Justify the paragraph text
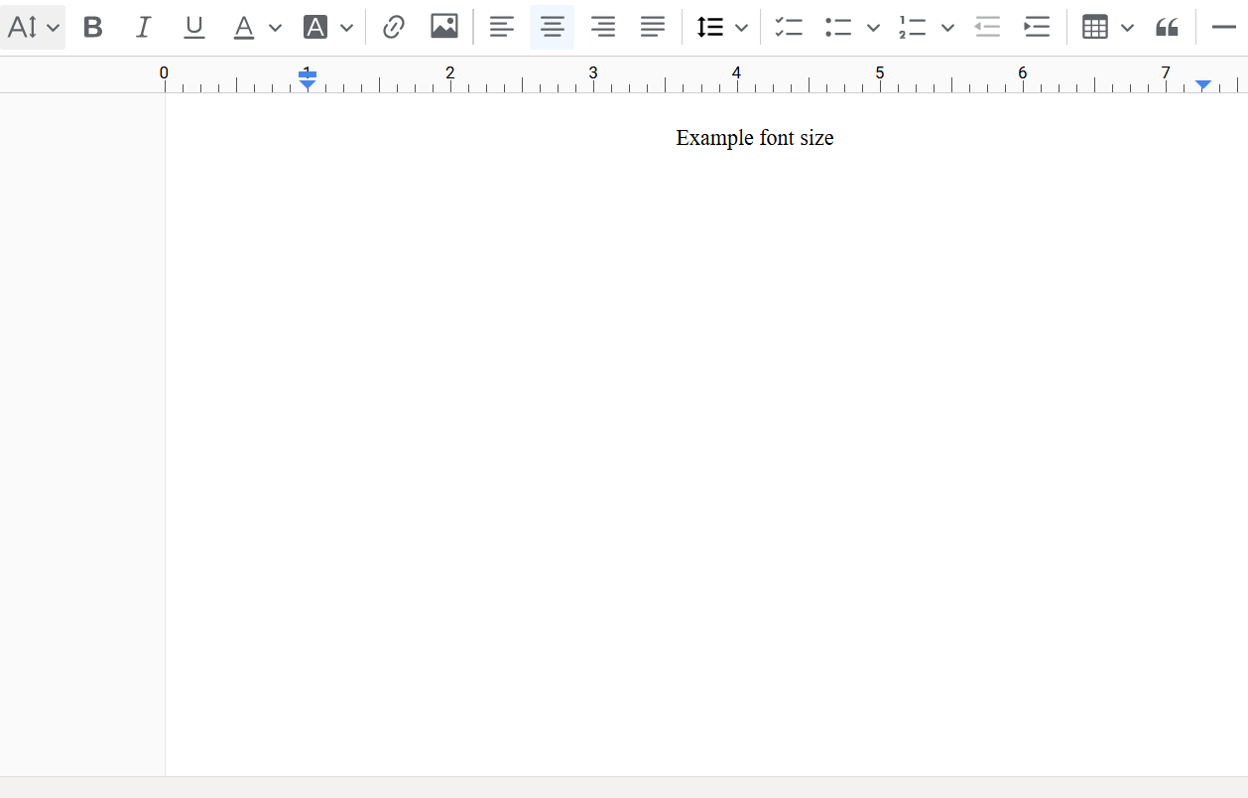This screenshot has width=1248, height=798. tap(653, 28)
